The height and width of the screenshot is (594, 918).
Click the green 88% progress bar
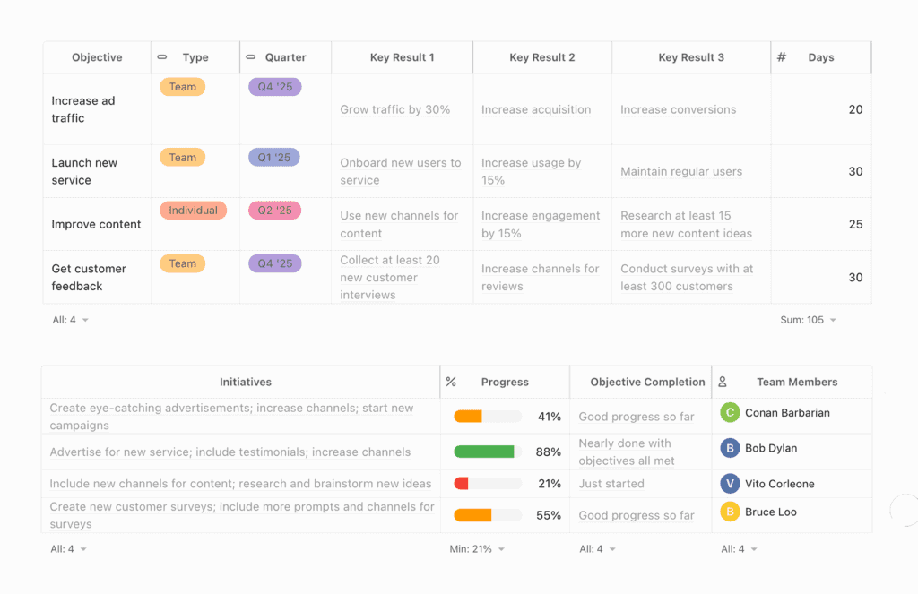[484, 452]
